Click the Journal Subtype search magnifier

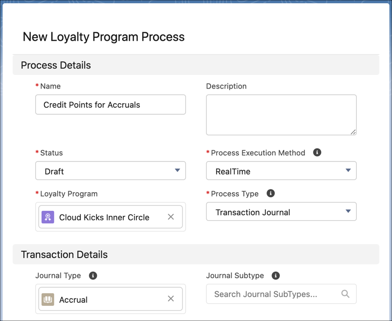pos(345,294)
